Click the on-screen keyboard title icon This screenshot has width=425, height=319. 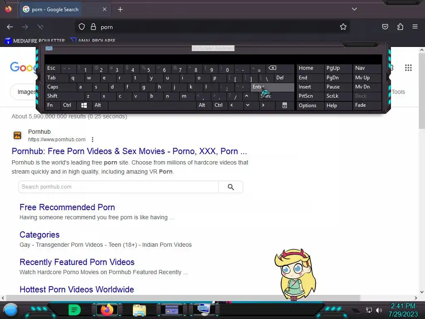49,48
